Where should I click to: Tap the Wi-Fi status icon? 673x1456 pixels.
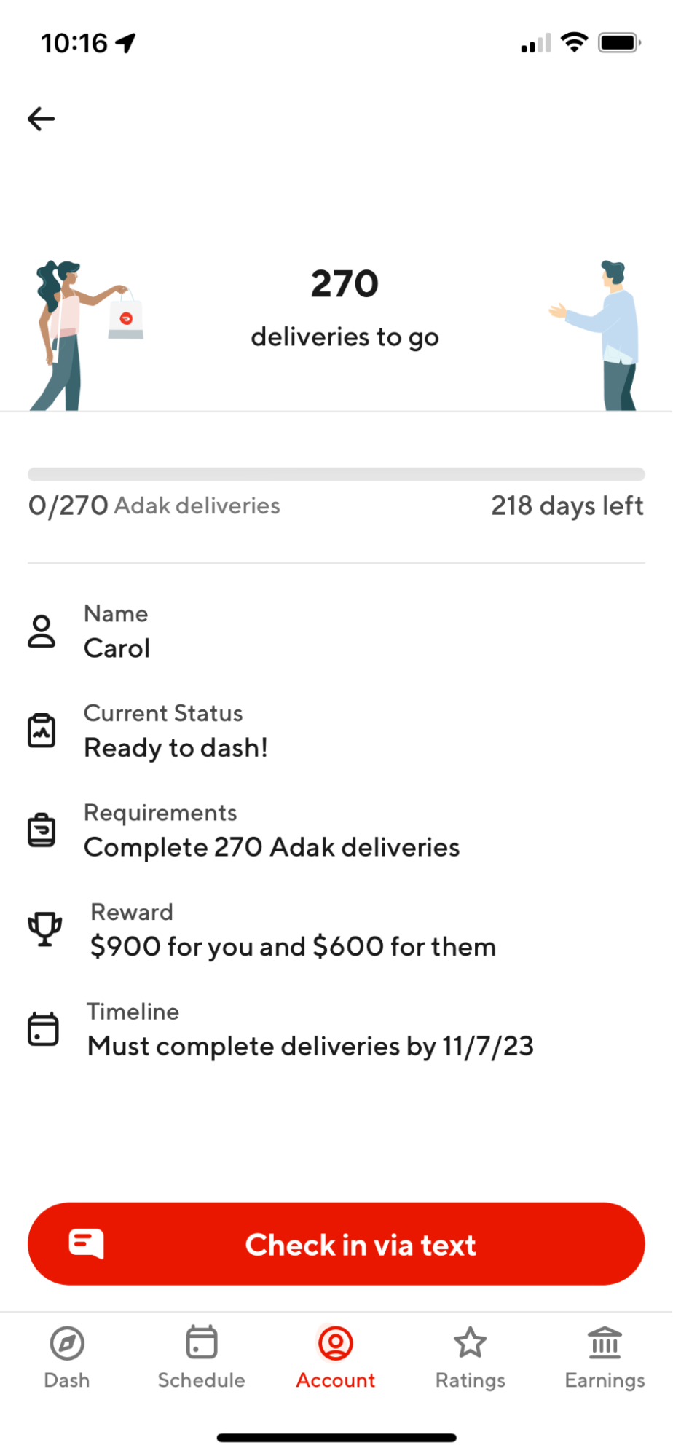575,43
